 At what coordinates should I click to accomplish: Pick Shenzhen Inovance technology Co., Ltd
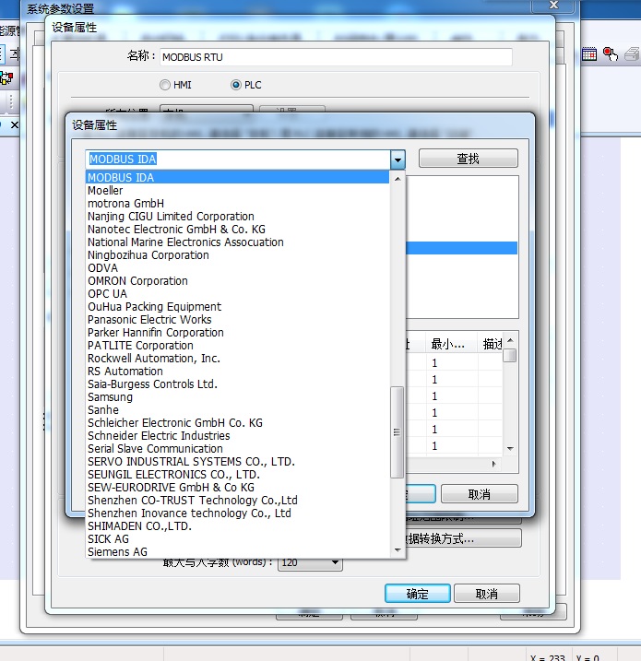click(x=189, y=513)
